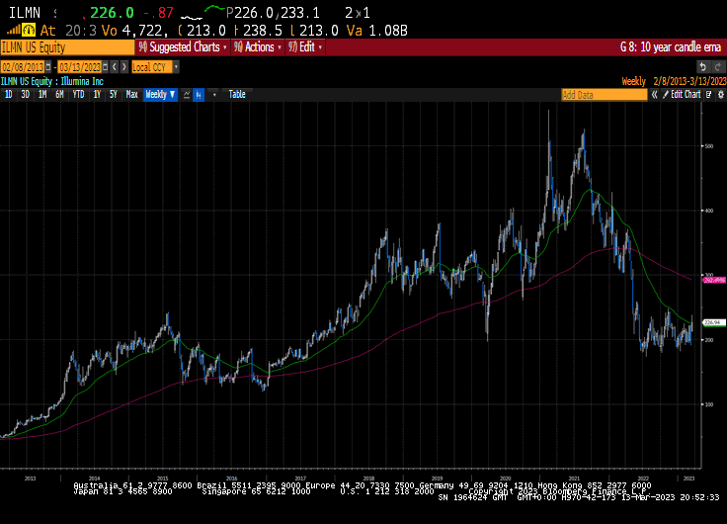Switch to line chart style icon

[x=187, y=95]
